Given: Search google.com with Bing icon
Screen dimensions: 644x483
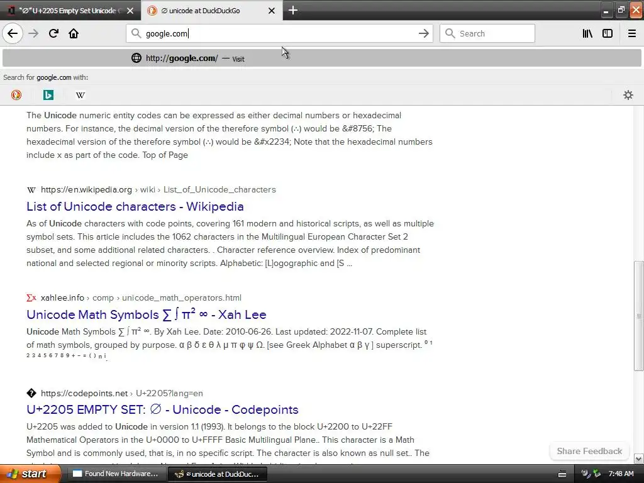Looking at the screenshot, I should pos(48,95).
